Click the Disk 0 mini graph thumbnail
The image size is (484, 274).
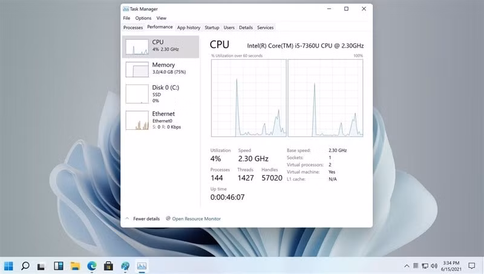click(137, 94)
